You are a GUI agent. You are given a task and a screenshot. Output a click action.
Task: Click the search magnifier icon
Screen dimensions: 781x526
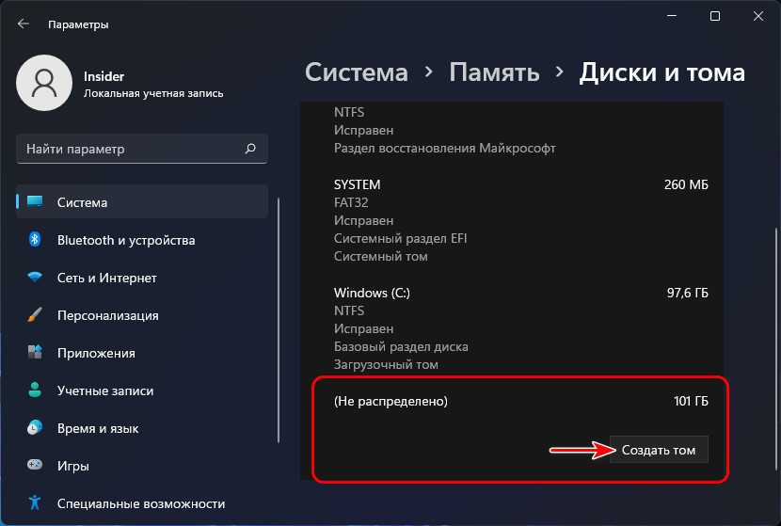(250, 149)
